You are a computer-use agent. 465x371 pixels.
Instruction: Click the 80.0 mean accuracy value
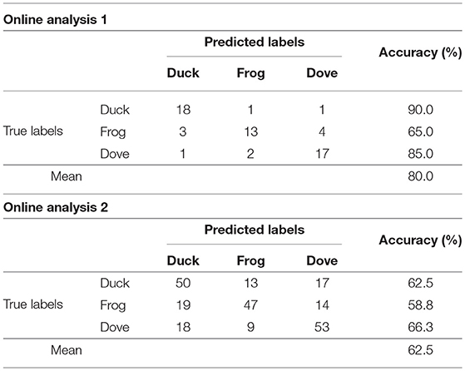[420, 176]
